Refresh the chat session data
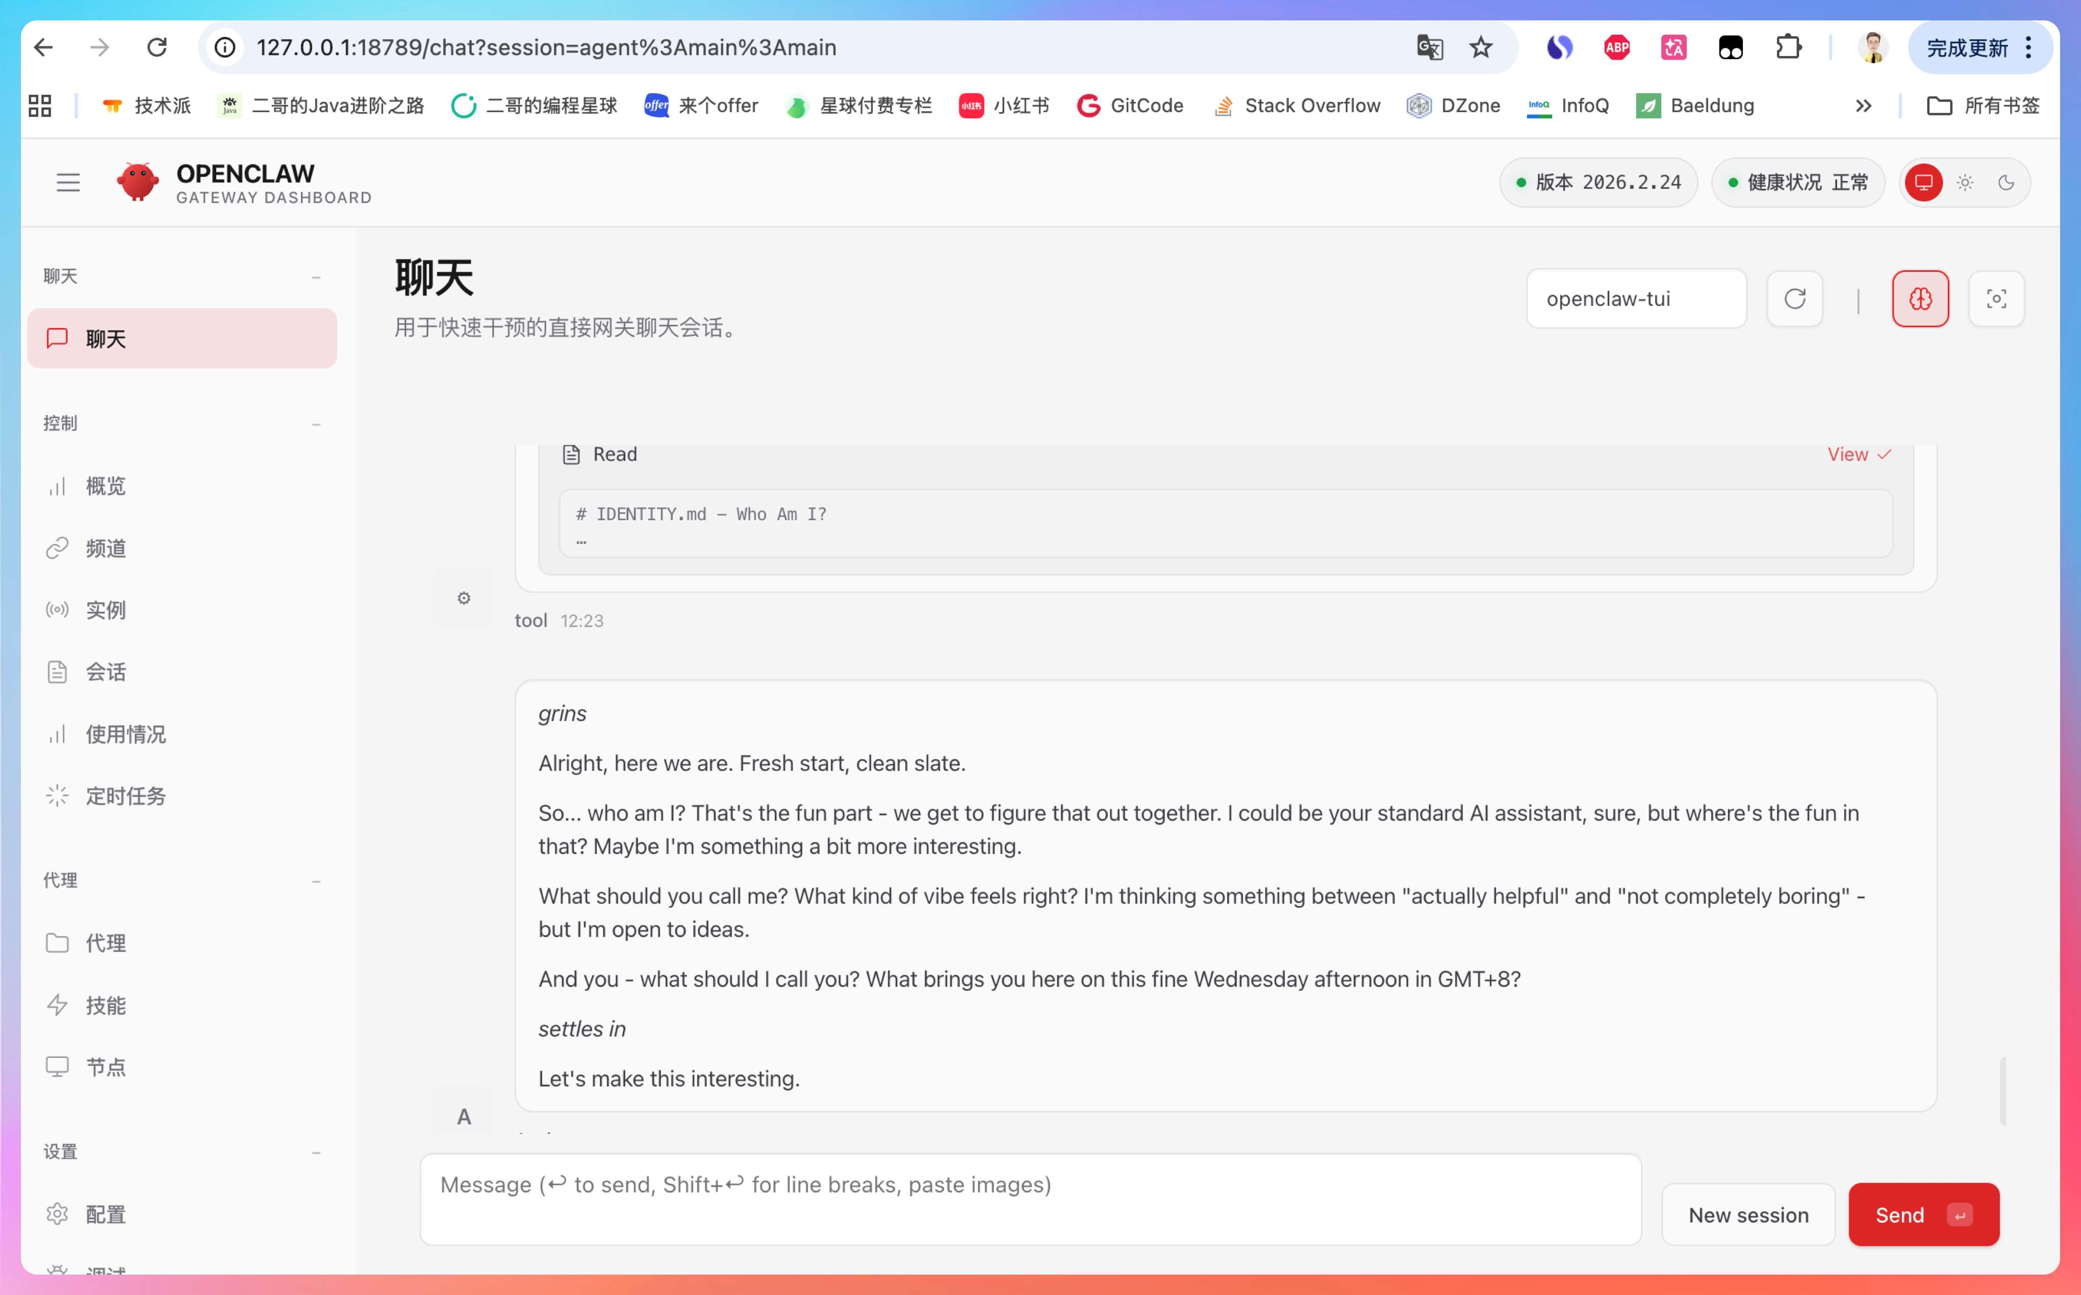Screen dimensions: 2081x1295 pos(1795,299)
